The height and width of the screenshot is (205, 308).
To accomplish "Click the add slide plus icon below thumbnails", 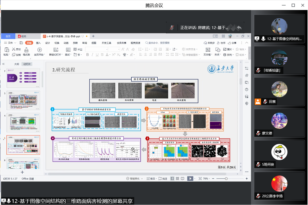I will (x=22, y=172).
